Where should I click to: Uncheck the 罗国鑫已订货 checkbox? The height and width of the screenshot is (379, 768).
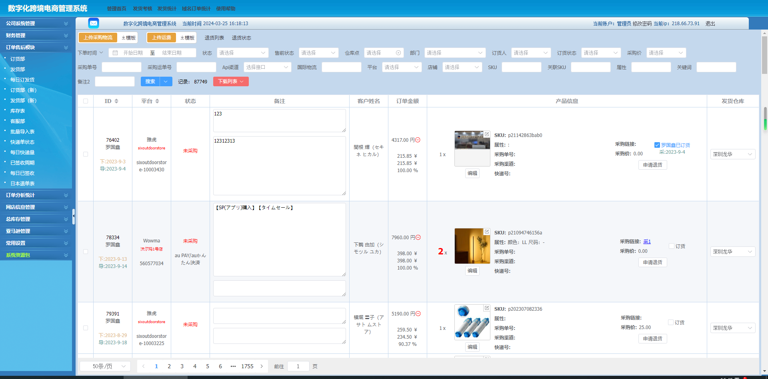[x=657, y=145]
